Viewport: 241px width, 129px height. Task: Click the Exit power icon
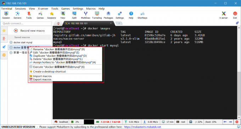point(235,15)
